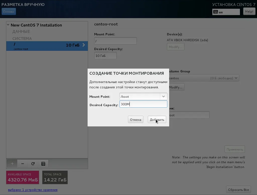Click the TOTAL SPACE 14.22 ГиБ box
Image resolution: width=257 pixels, height=195 pixels.
tap(55, 177)
